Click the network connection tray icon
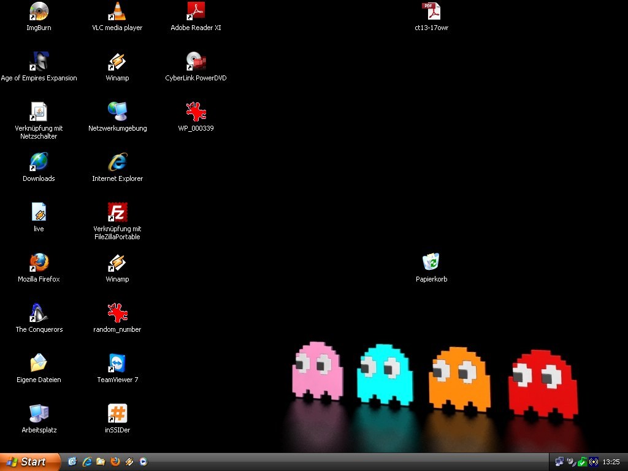 [559, 462]
